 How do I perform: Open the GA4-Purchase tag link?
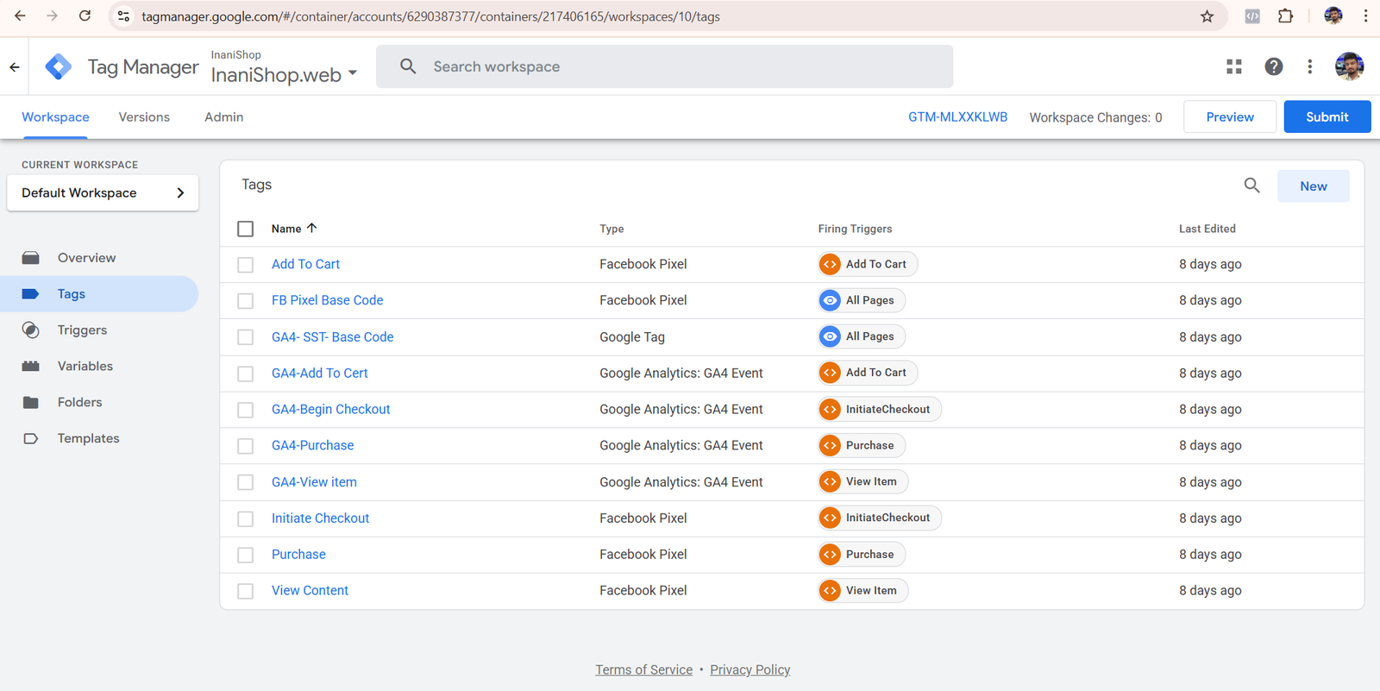[x=312, y=446]
